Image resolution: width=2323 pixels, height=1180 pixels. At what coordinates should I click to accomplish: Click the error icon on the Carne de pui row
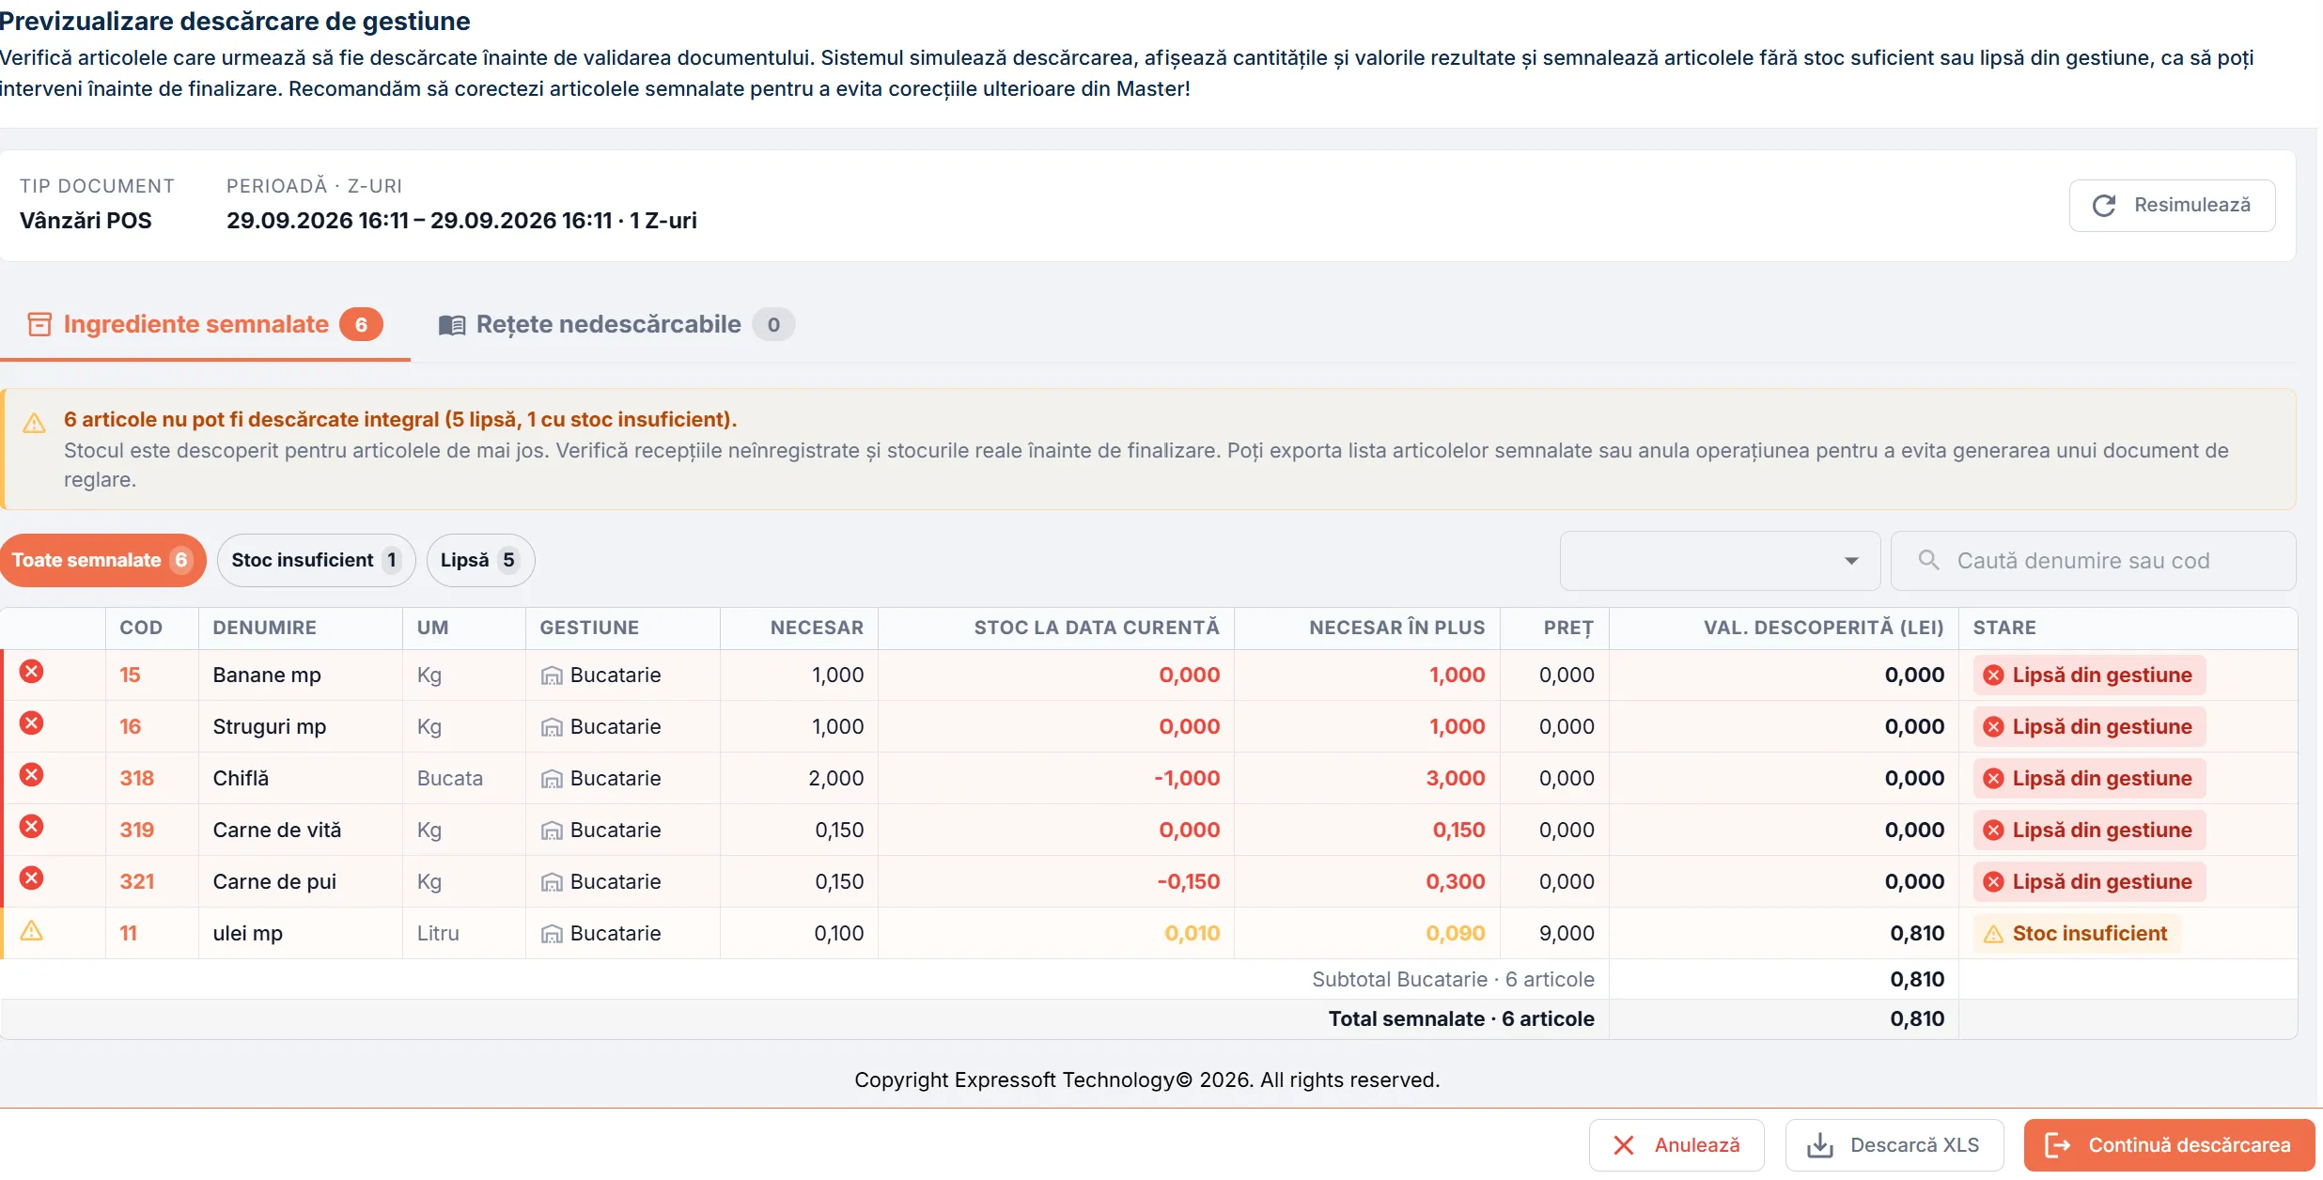click(32, 878)
